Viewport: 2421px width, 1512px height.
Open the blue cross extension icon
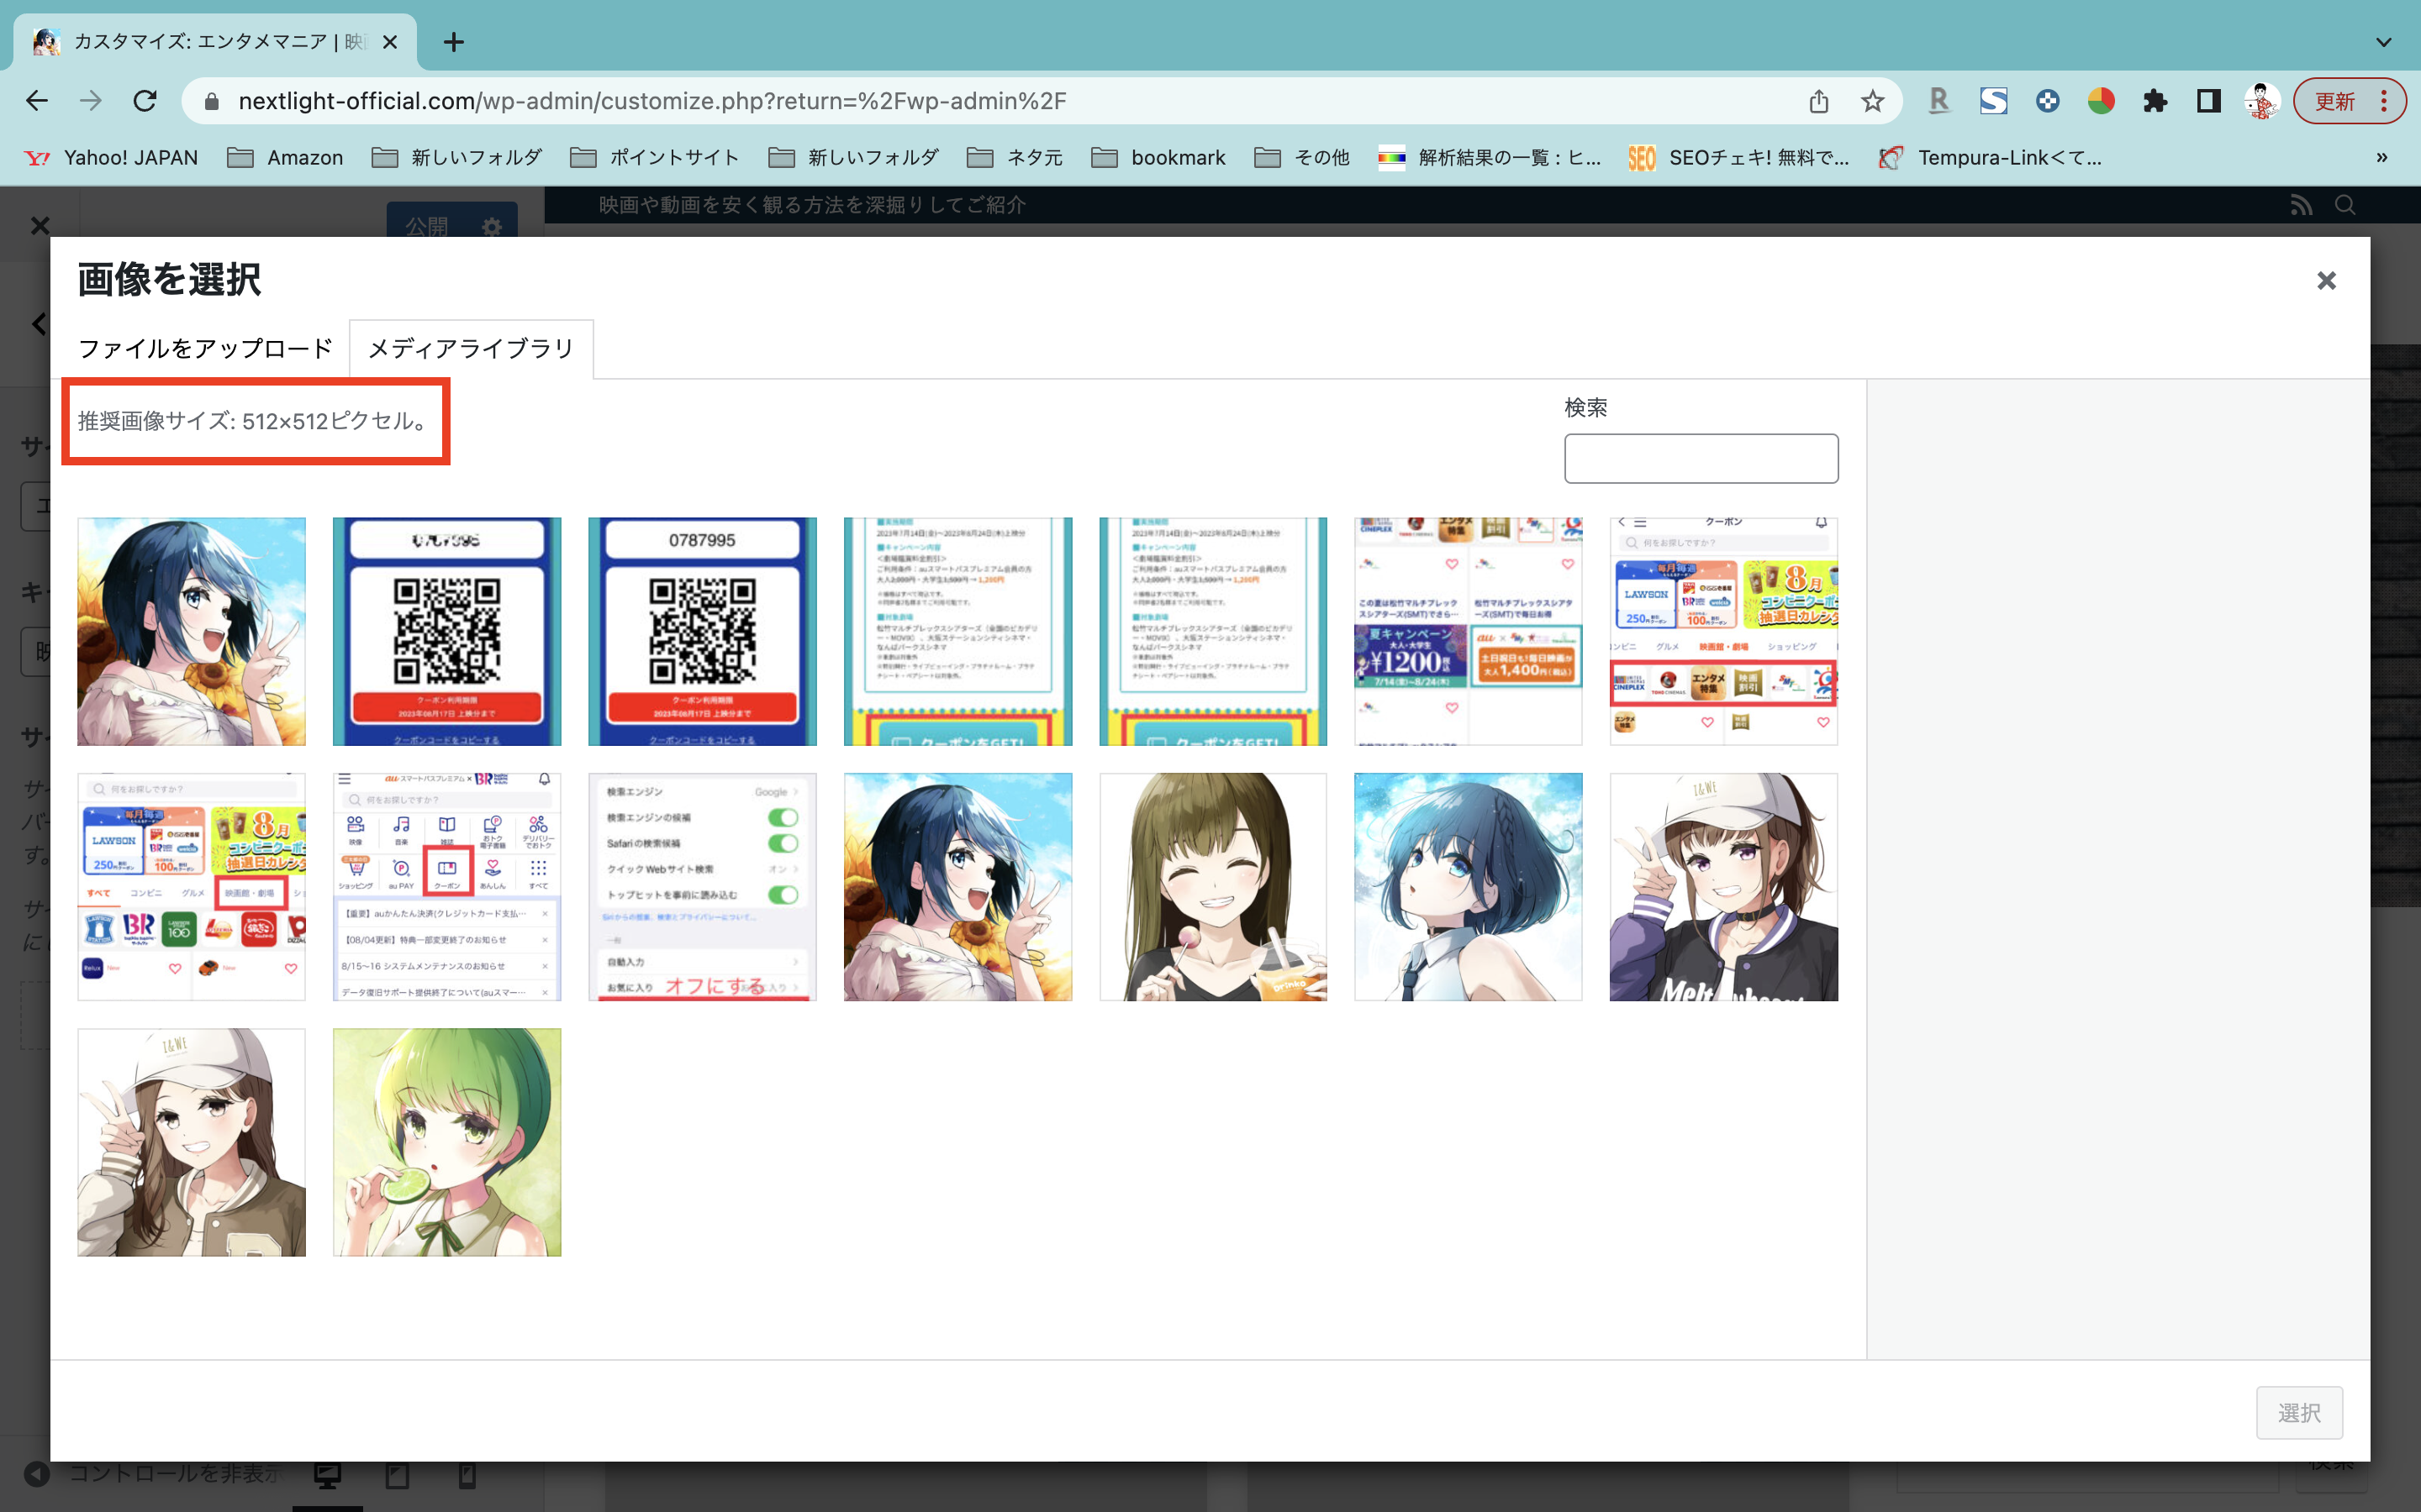click(2047, 101)
